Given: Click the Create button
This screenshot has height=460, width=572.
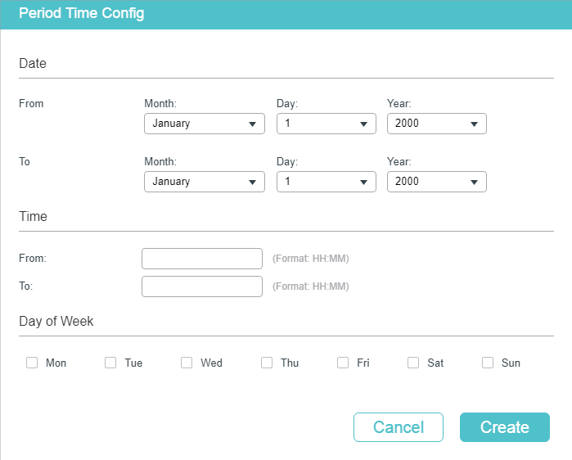Looking at the screenshot, I should coord(505,427).
